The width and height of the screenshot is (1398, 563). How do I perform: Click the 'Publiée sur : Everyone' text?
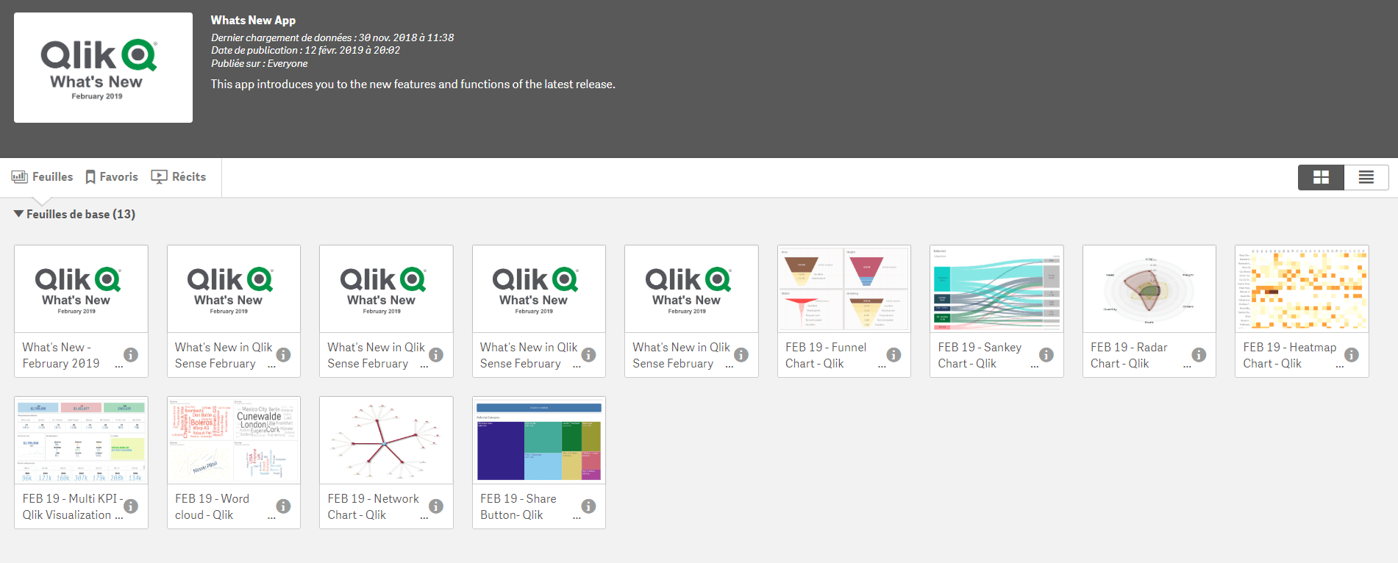tap(260, 64)
